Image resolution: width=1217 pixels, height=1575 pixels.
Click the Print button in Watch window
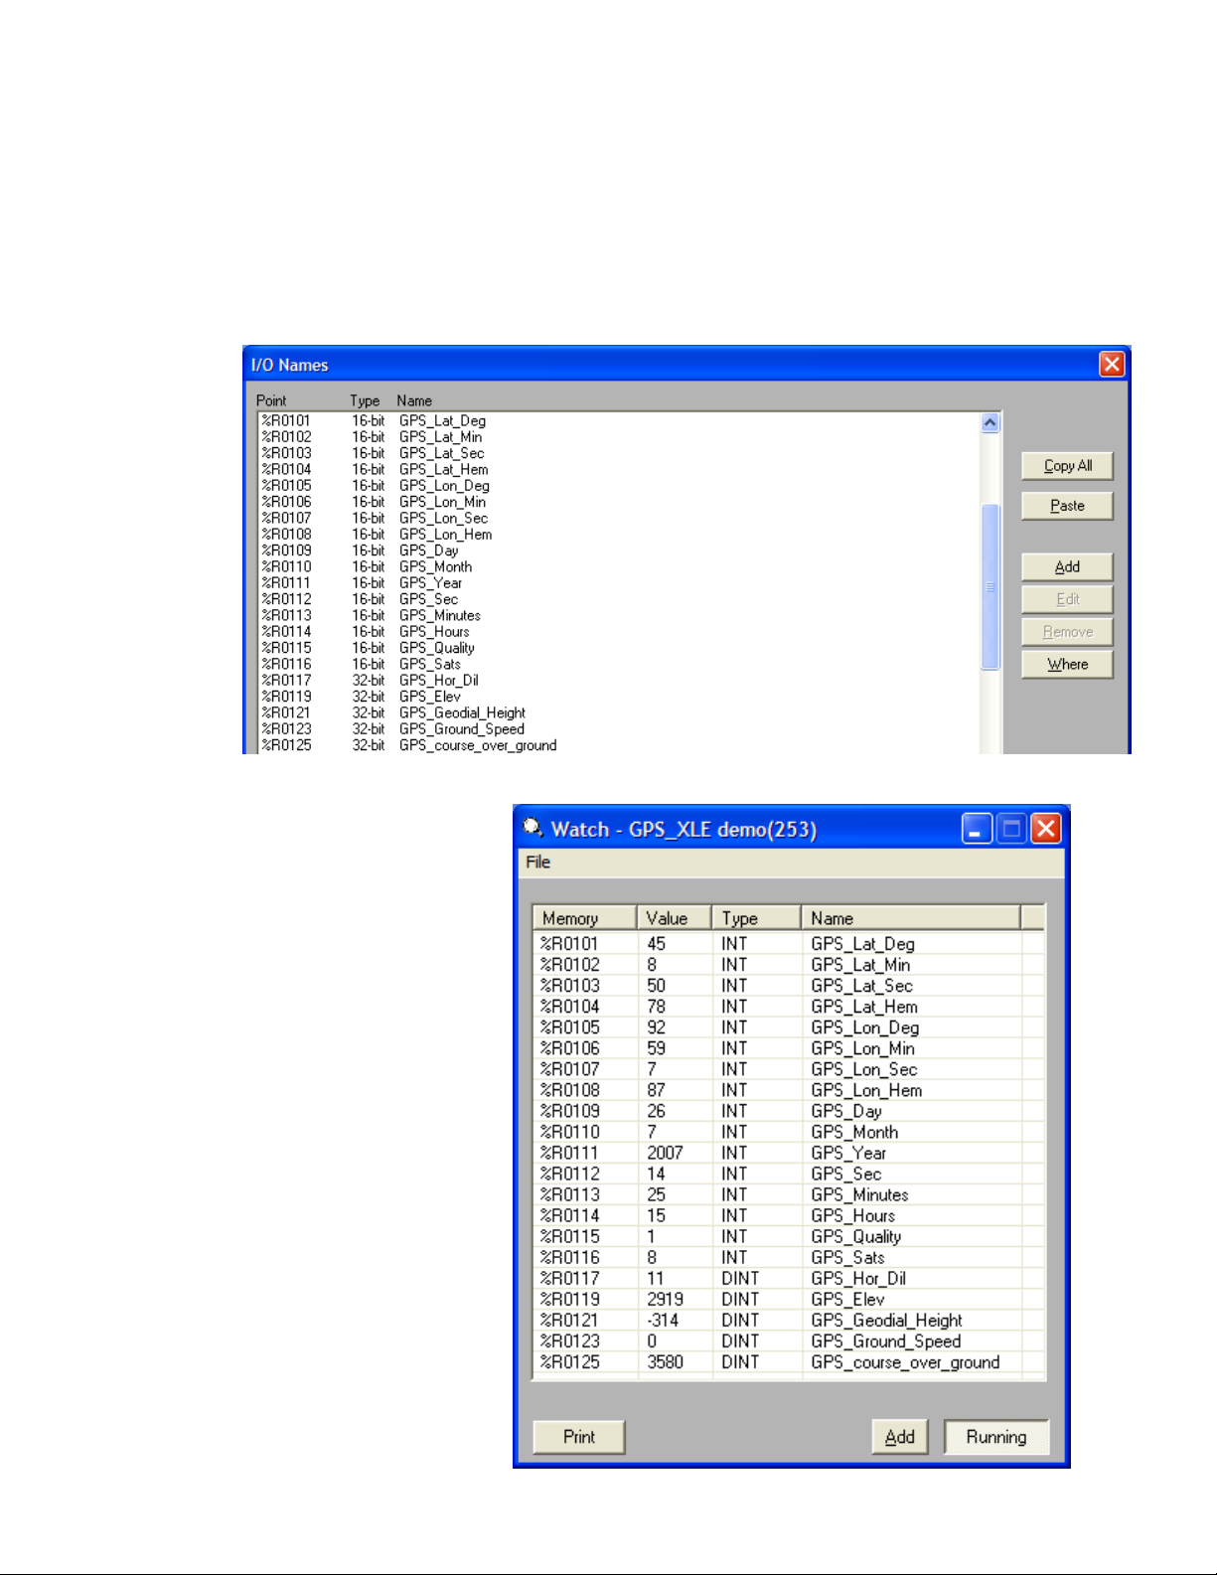click(579, 1437)
